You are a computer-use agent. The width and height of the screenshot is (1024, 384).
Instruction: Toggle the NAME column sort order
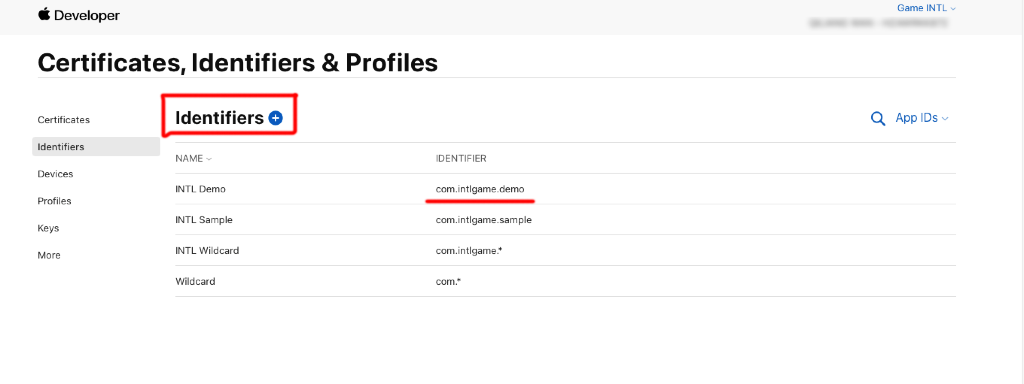pos(193,158)
